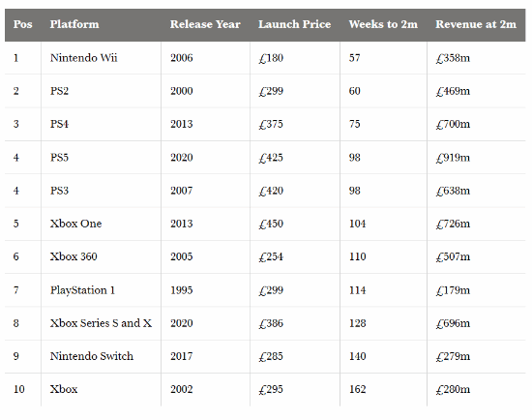Click the 60 weeks value
Viewport: 532px width, 420px height.
click(355, 91)
